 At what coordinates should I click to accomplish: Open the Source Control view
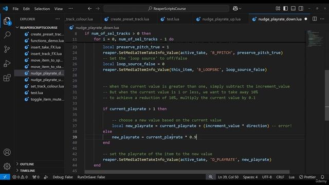point(7,49)
